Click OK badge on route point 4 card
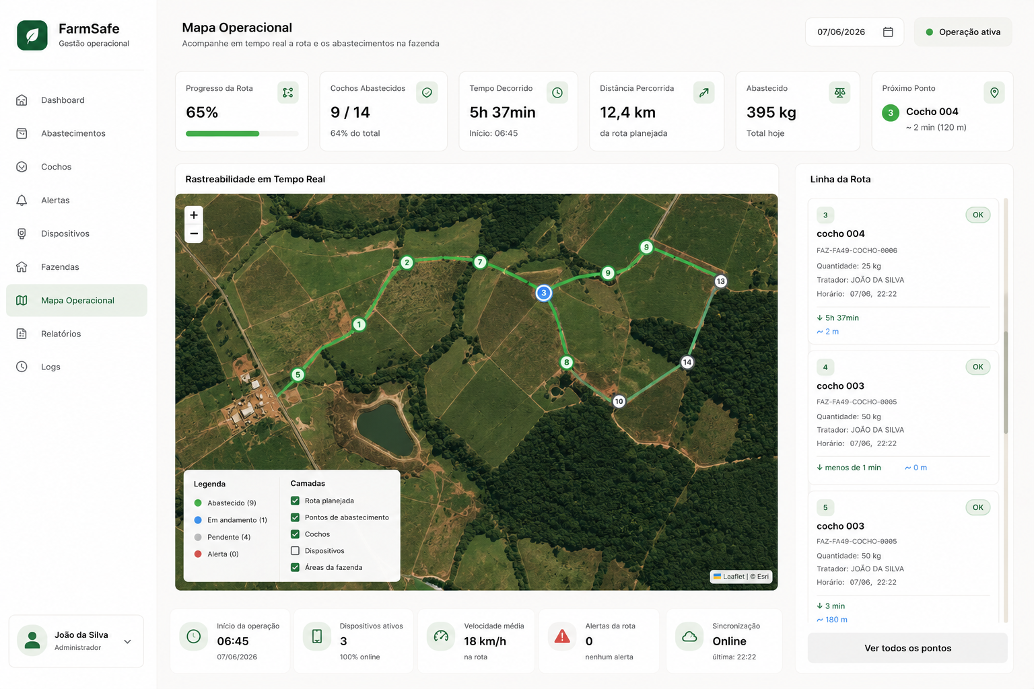The image size is (1034, 689). coord(977,367)
